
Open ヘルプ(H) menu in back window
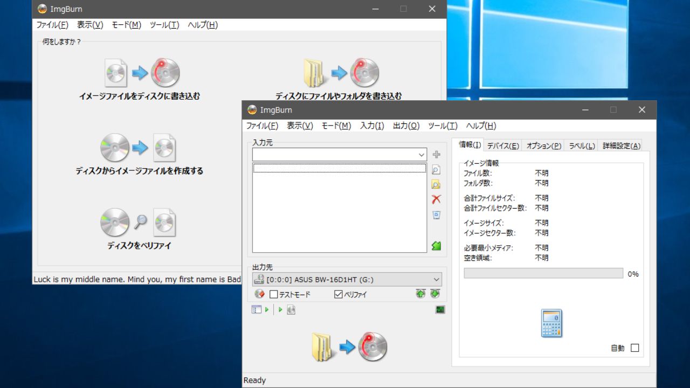pyautogui.click(x=203, y=25)
